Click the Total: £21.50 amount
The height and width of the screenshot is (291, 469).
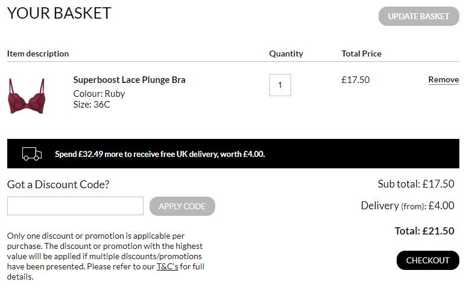point(424,231)
